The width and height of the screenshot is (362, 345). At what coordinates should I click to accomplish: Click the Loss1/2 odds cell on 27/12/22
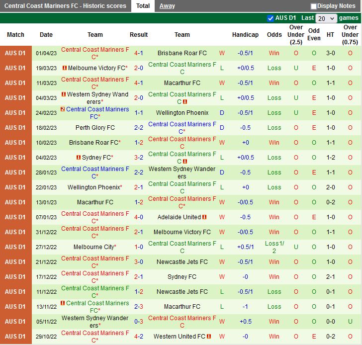(x=274, y=247)
